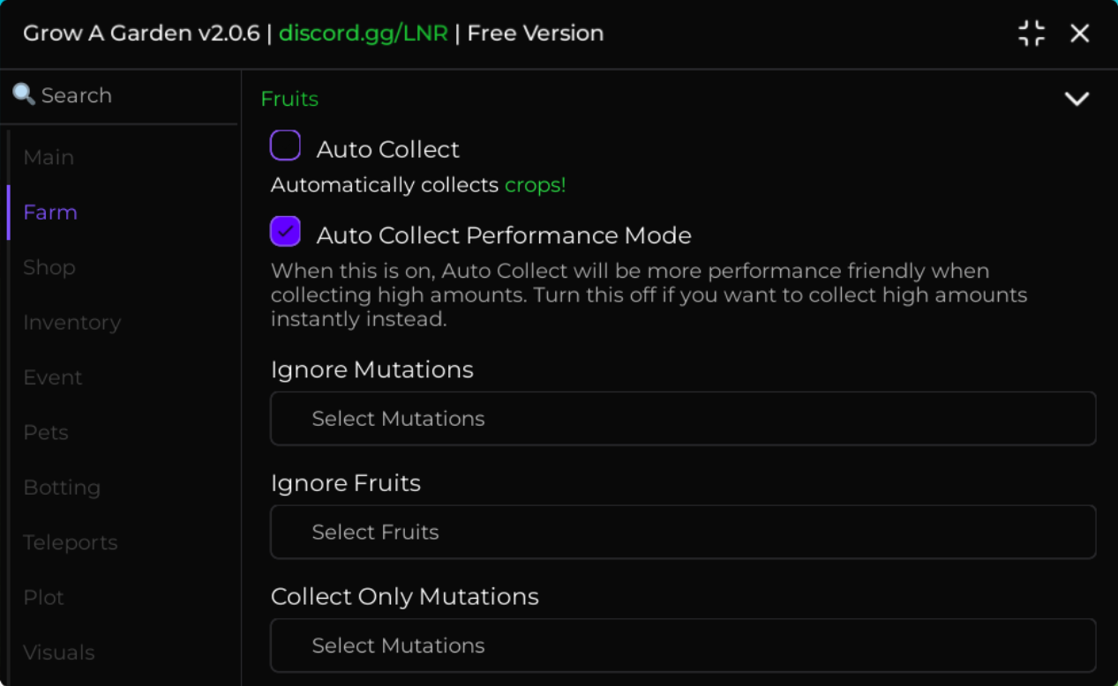Open the Ignore Mutations dropdown
Screen dimensions: 1118x686
pos(683,419)
